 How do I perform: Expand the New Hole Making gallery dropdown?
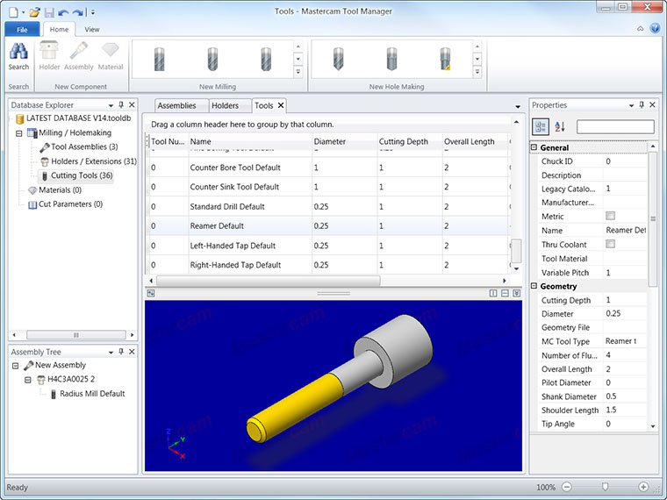(477, 72)
